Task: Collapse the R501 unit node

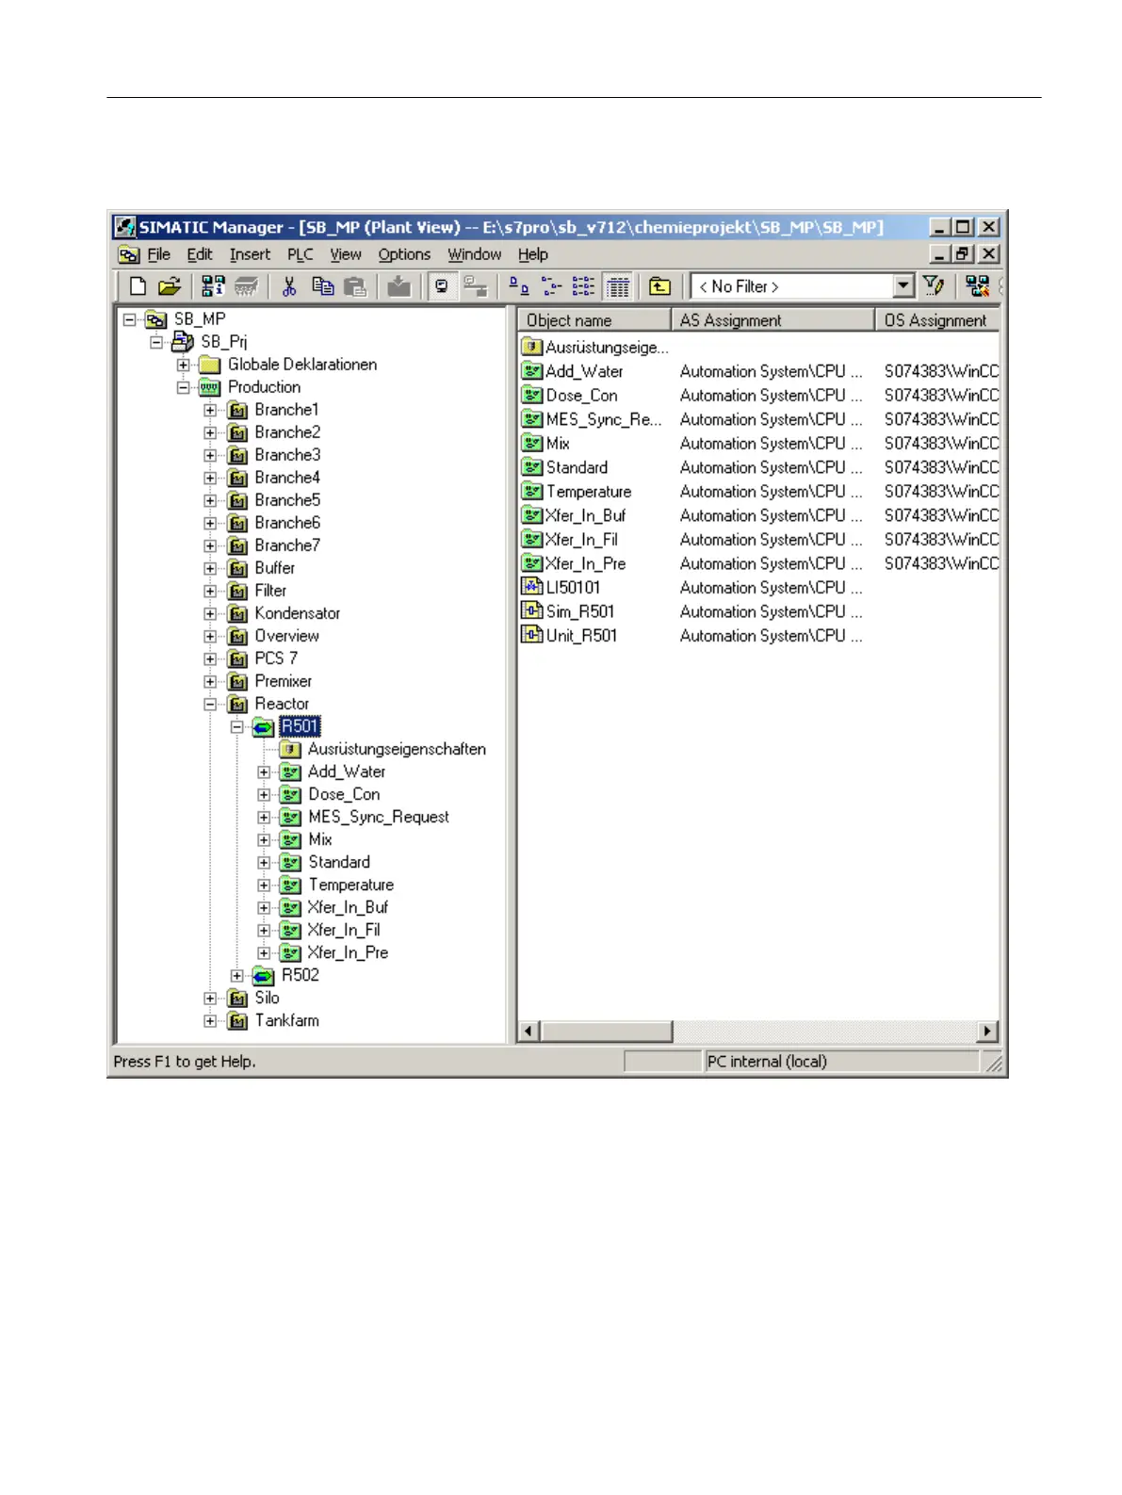Action: click(237, 726)
